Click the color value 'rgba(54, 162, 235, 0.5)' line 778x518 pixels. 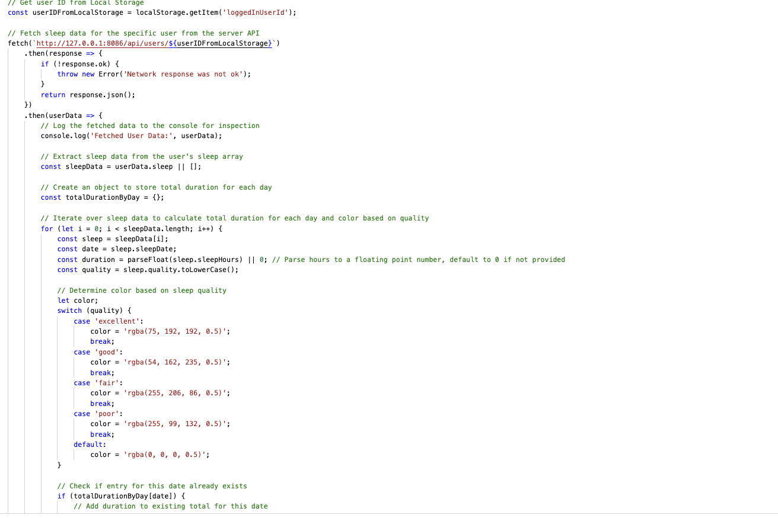[x=160, y=362]
